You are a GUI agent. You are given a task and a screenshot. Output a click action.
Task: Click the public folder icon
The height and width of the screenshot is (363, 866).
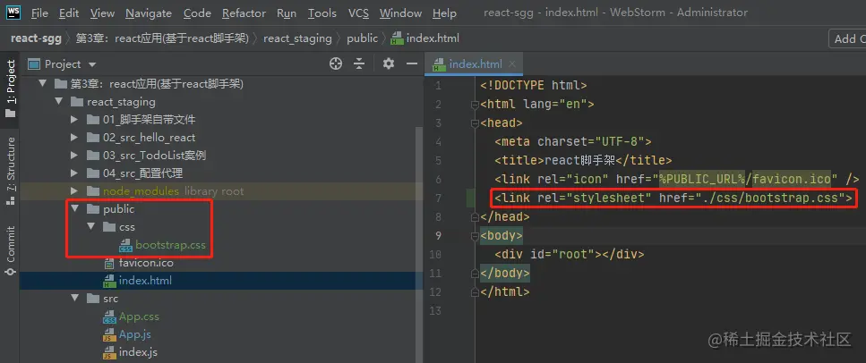(x=93, y=209)
